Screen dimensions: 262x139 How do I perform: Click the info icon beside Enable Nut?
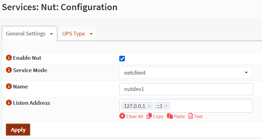coord(9,58)
